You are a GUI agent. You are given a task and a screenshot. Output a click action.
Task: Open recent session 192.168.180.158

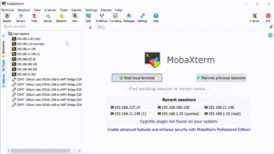(173, 107)
